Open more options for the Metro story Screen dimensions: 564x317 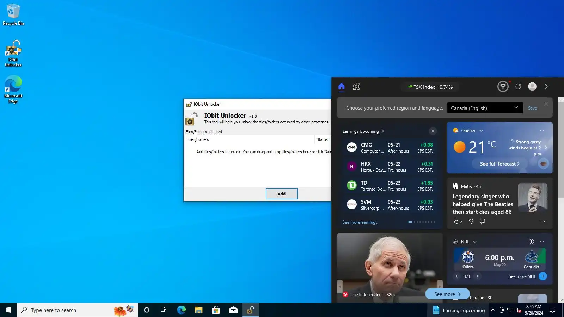pyautogui.click(x=542, y=221)
